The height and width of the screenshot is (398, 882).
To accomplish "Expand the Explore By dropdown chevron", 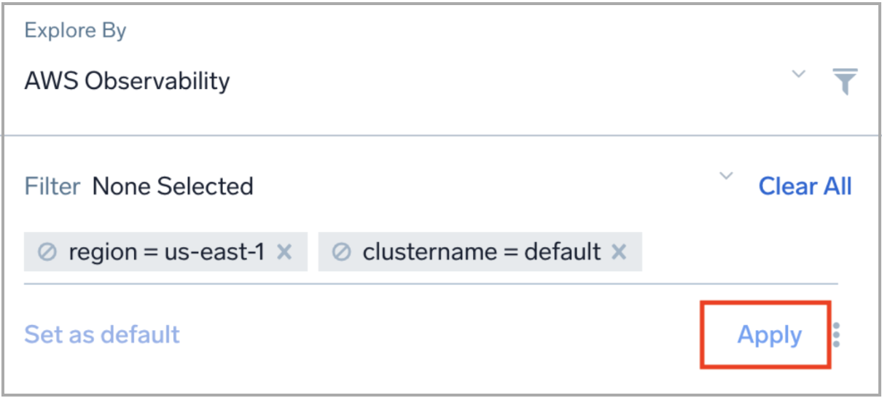I will coord(799,74).
